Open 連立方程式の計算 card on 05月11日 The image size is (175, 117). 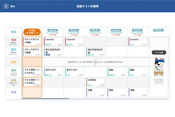53,52
